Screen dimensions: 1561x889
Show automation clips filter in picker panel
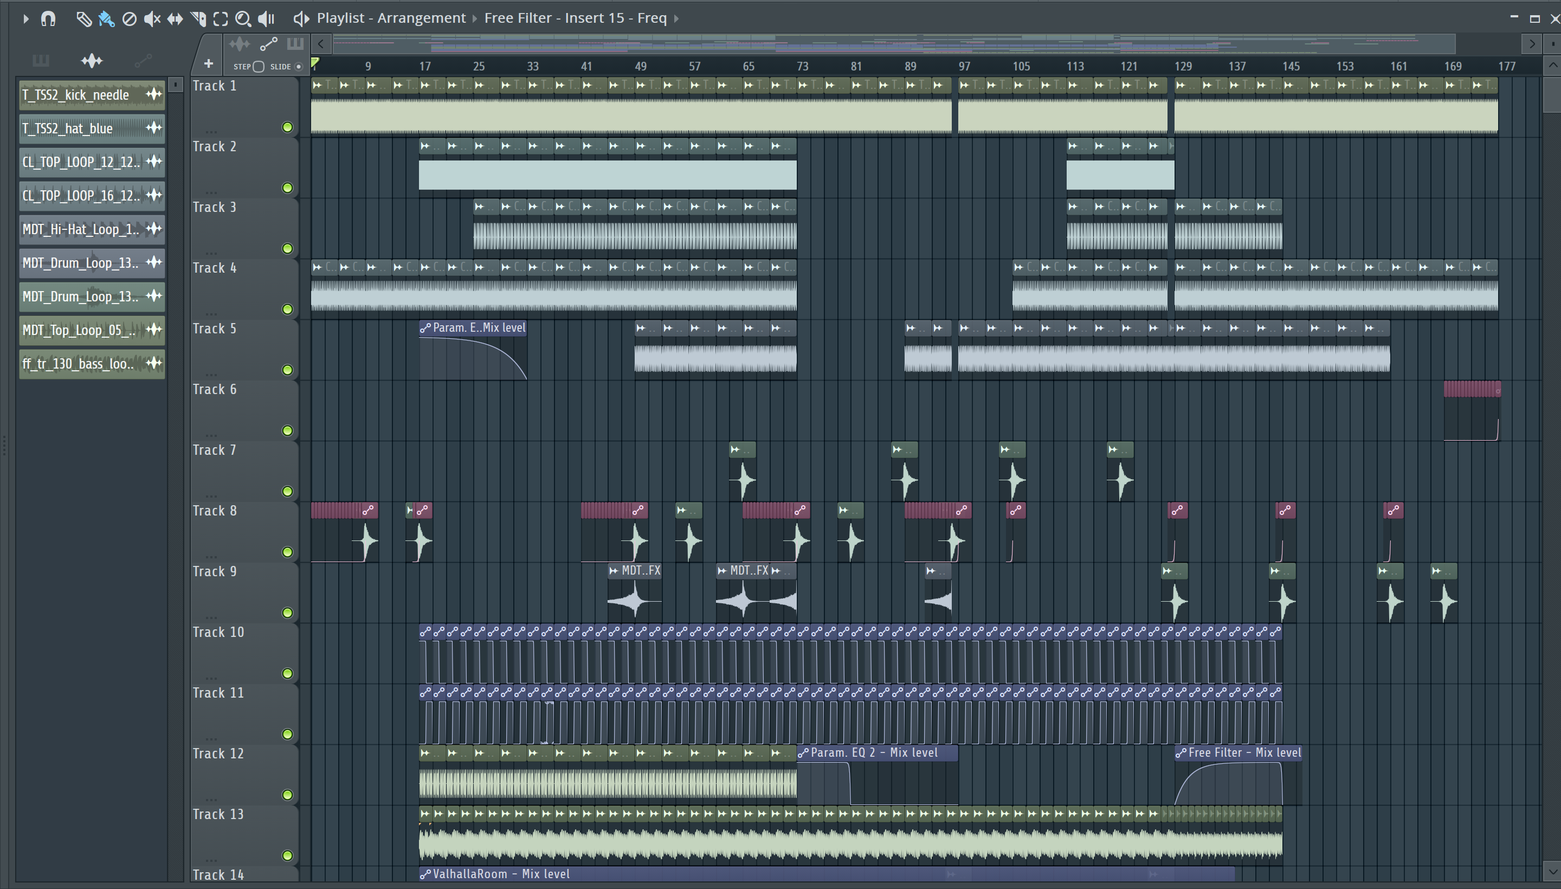tap(143, 61)
